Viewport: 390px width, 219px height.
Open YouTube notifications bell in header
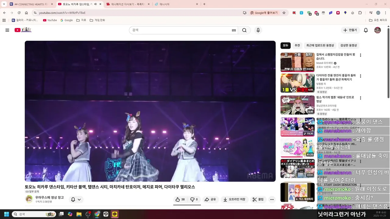[x=366, y=30]
